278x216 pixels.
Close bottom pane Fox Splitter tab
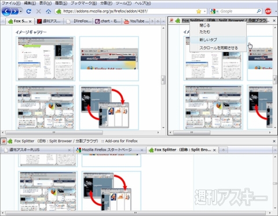pyautogui.click(x=214, y=150)
